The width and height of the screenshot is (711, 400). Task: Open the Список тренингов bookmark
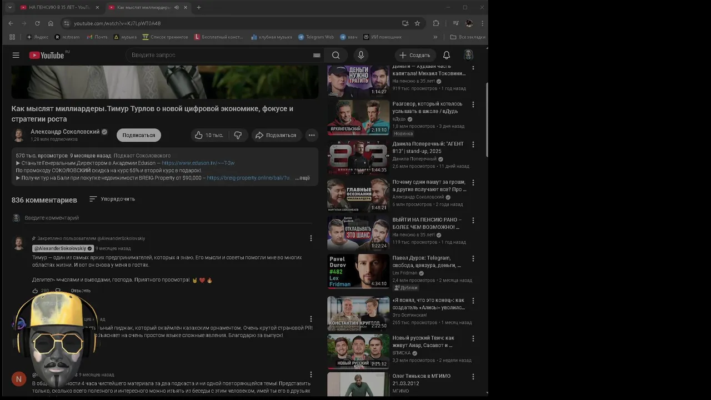pos(166,37)
